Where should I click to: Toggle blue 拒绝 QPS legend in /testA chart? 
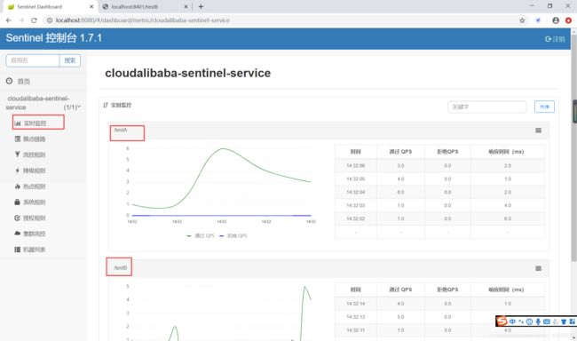pyautogui.click(x=233, y=235)
